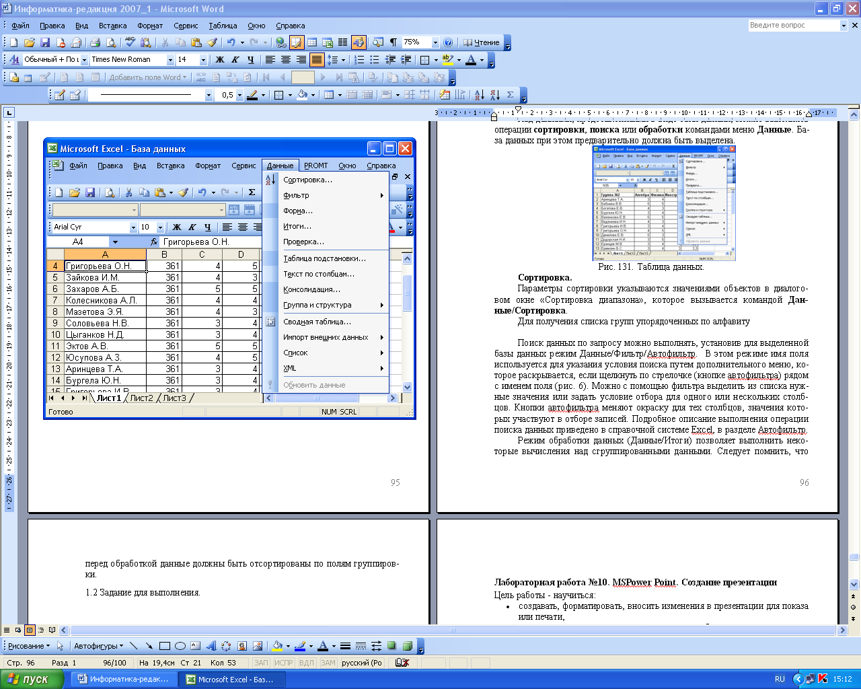
Task: Switch to Microsoft Excel taskbar window
Action: click(233, 679)
